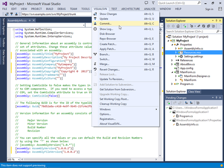Image resolution: width=224 pixels, height=168 pixels.
Task: Click the Update toolbar icon beside URL box
Action: point(12,14)
